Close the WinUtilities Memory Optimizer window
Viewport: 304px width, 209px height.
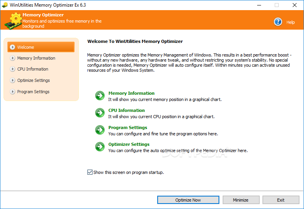[x=295, y=5]
